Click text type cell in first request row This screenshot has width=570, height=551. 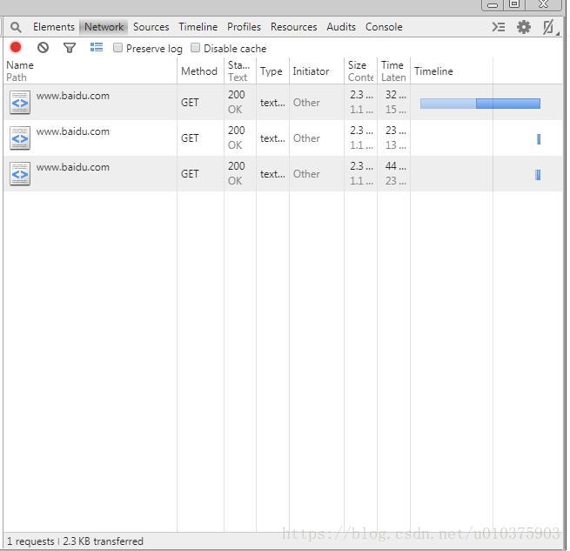(x=272, y=103)
